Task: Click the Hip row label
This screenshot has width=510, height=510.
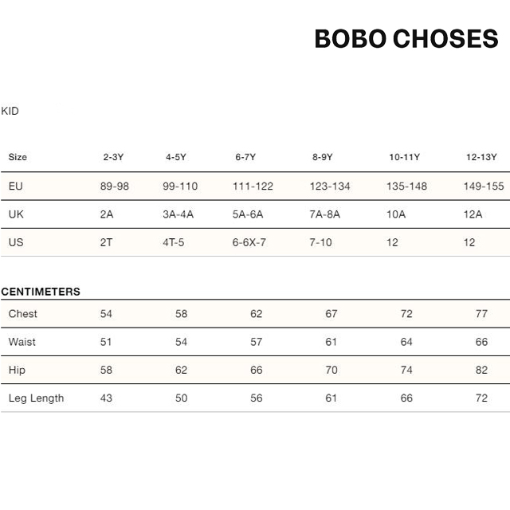Action: [18, 370]
